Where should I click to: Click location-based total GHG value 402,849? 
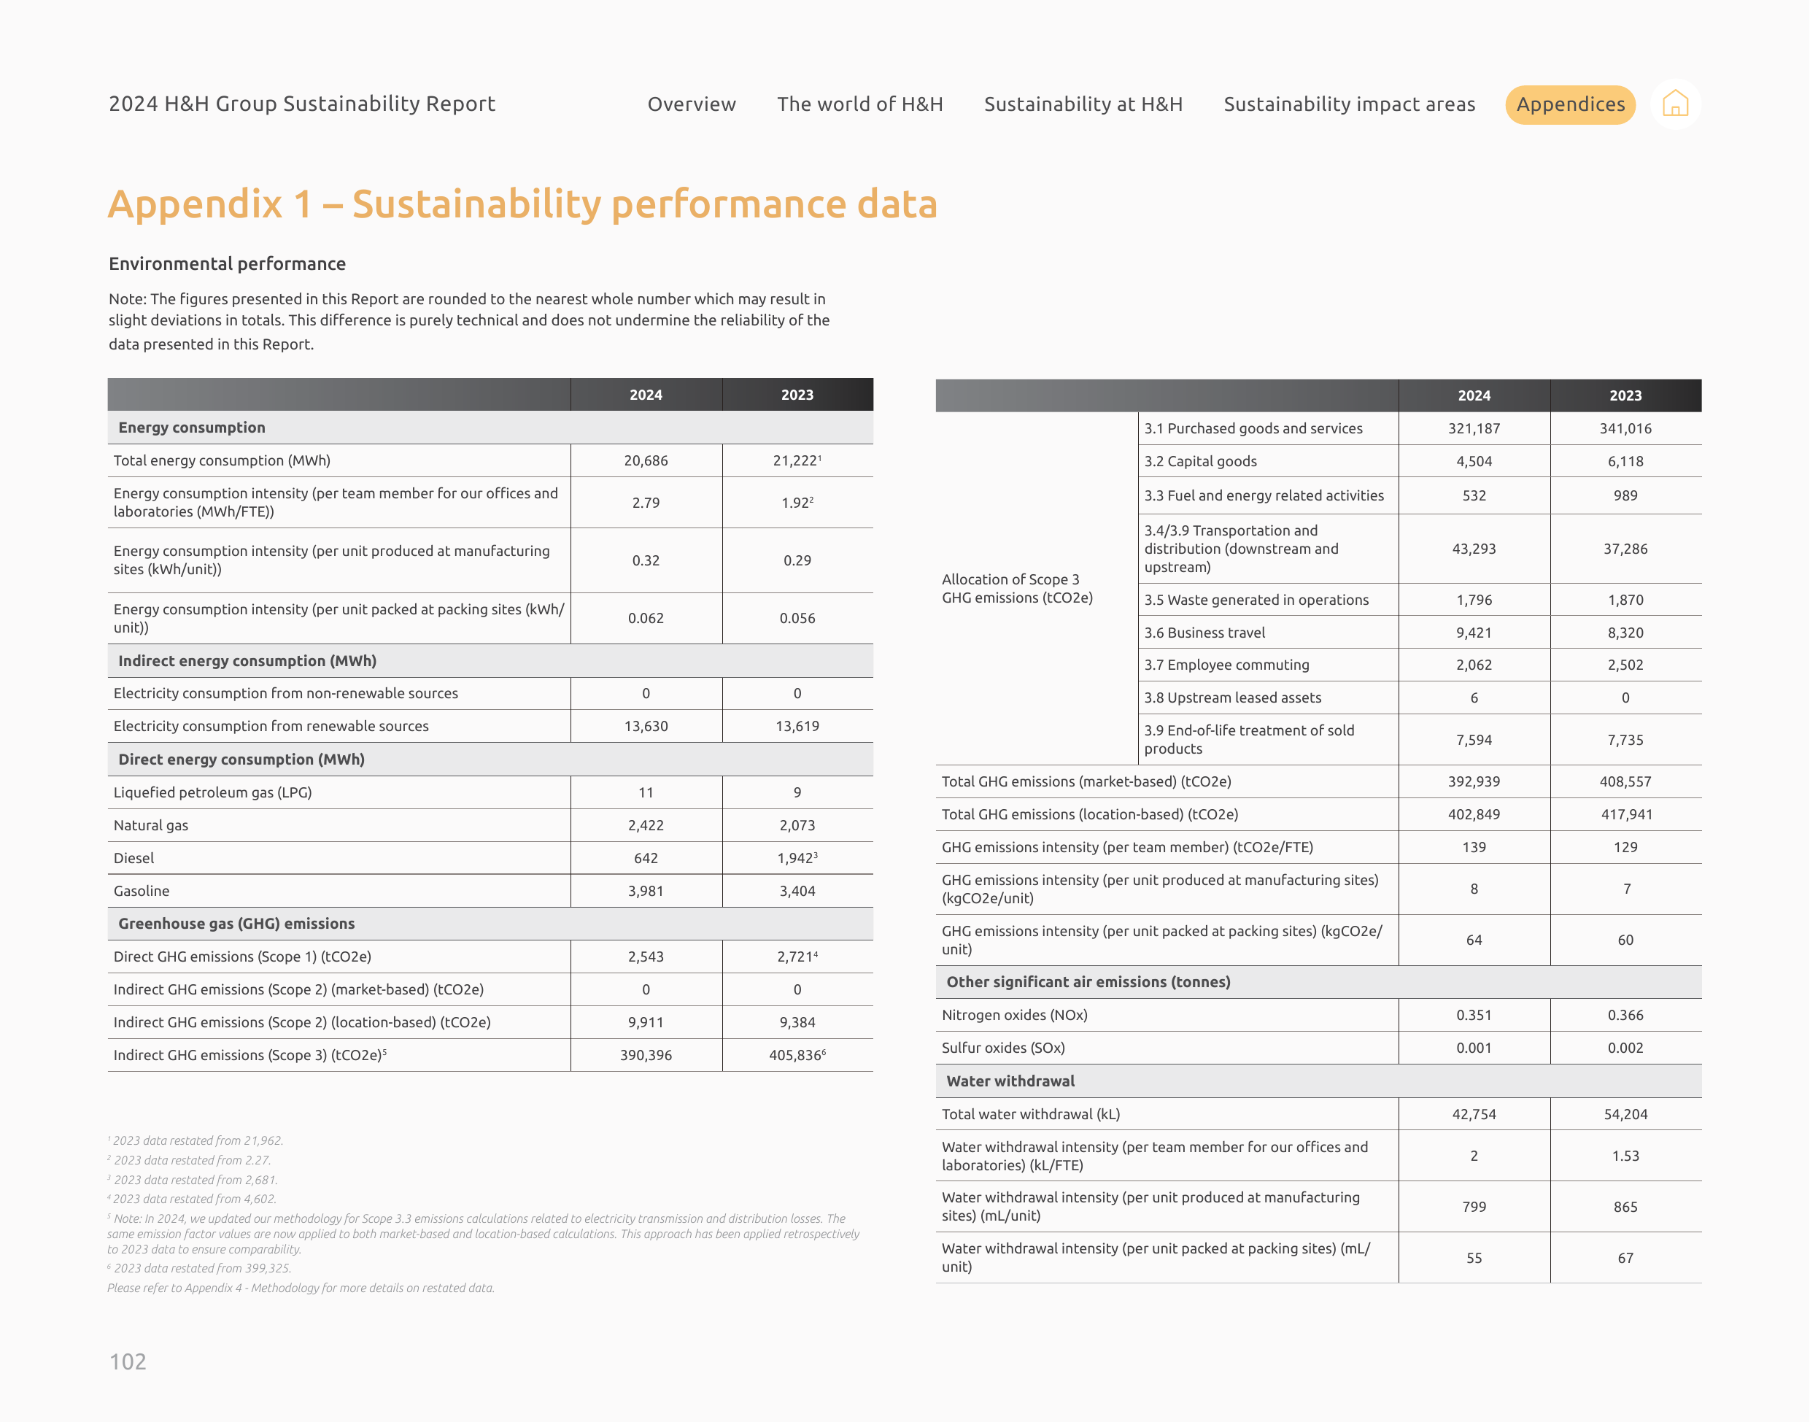[x=1474, y=814]
